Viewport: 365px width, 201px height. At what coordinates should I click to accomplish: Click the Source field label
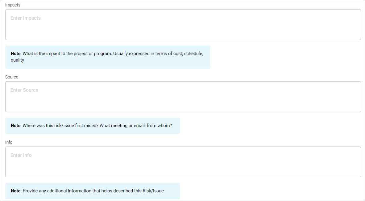pos(12,77)
